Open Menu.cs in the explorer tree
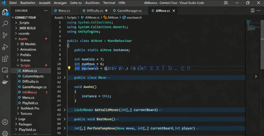Image resolution: width=264 pixels, height=136 pixels. pyautogui.click(x=31, y=98)
